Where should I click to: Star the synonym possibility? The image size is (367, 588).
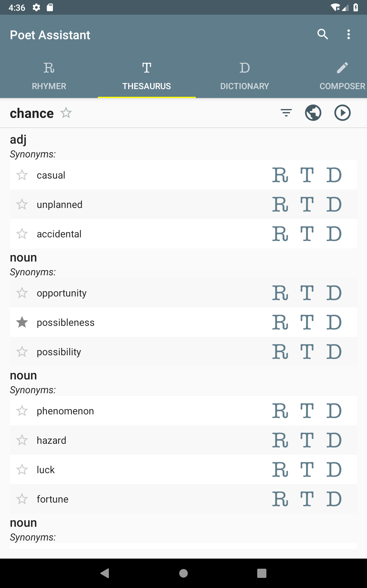click(22, 352)
